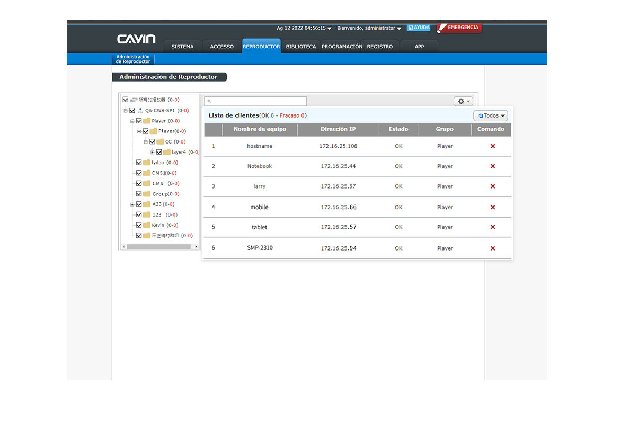
Task: Click the Kevin folder icon
Action: (x=147, y=225)
